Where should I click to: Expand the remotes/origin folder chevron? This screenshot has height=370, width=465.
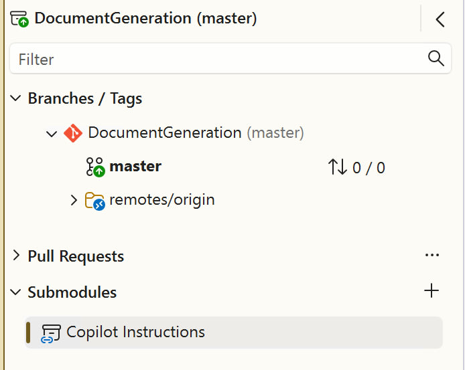(74, 200)
